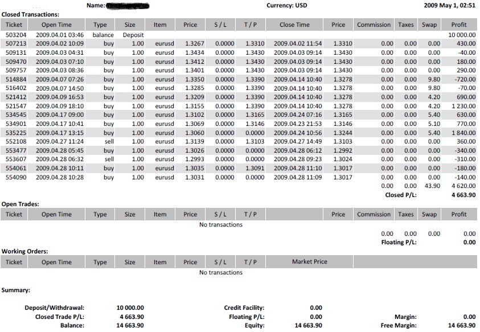
Task: Select ticket number 507213
Action: click(x=16, y=43)
